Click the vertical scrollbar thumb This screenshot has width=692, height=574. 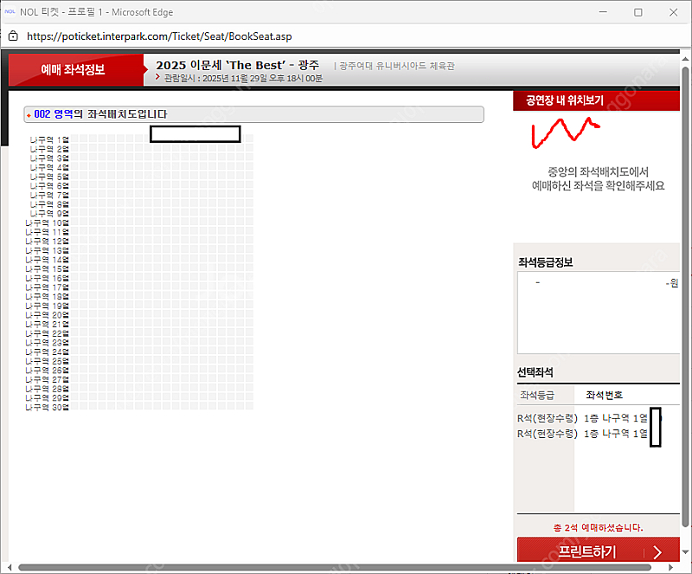(685, 296)
